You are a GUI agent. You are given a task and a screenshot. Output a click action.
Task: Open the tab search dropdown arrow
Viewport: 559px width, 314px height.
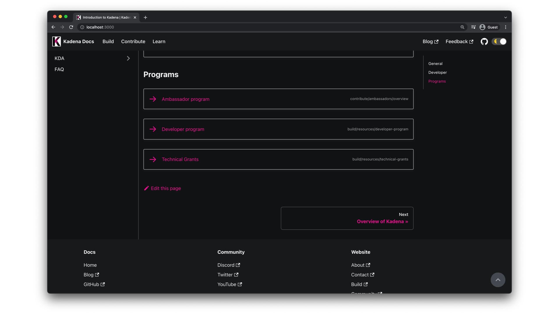(506, 17)
